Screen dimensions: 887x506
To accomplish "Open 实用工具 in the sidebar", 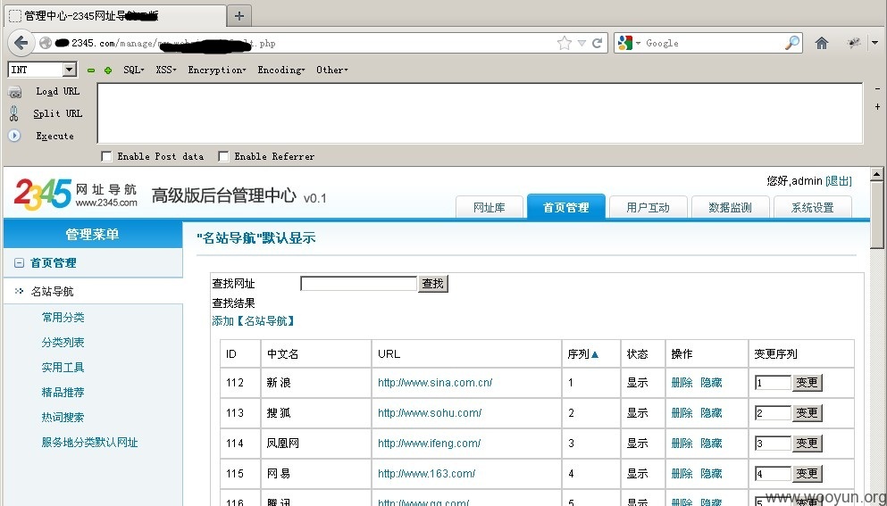I will (63, 368).
